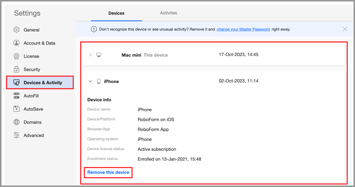Click the phone icon beside iPhone
Image resolution: width=355 pixels, height=187 pixels.
point(99,81)
